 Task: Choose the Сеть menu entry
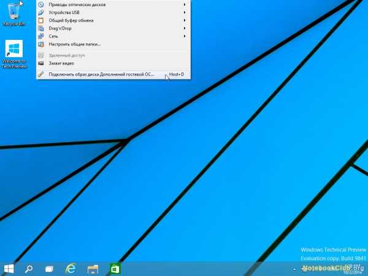(x=54, y=36)
